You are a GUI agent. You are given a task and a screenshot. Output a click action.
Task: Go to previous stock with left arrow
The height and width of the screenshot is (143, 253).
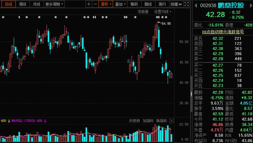click(196, 6)
